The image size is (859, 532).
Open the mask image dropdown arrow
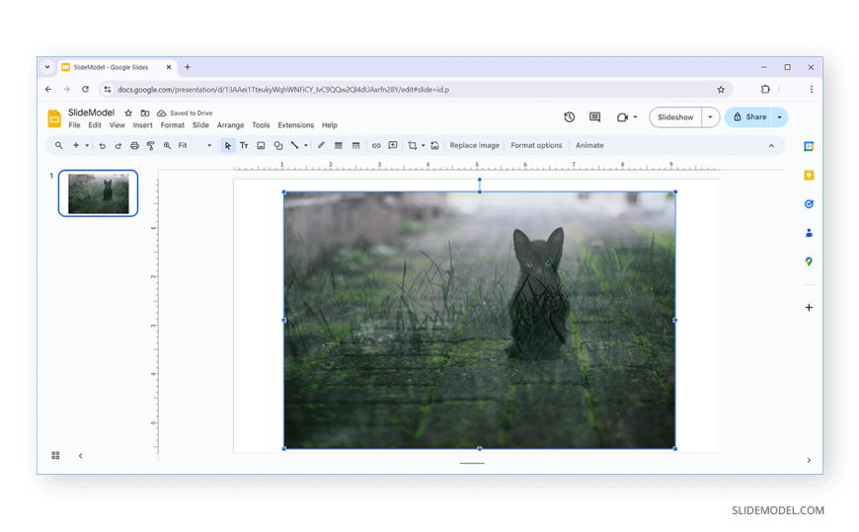click(423, 146)
